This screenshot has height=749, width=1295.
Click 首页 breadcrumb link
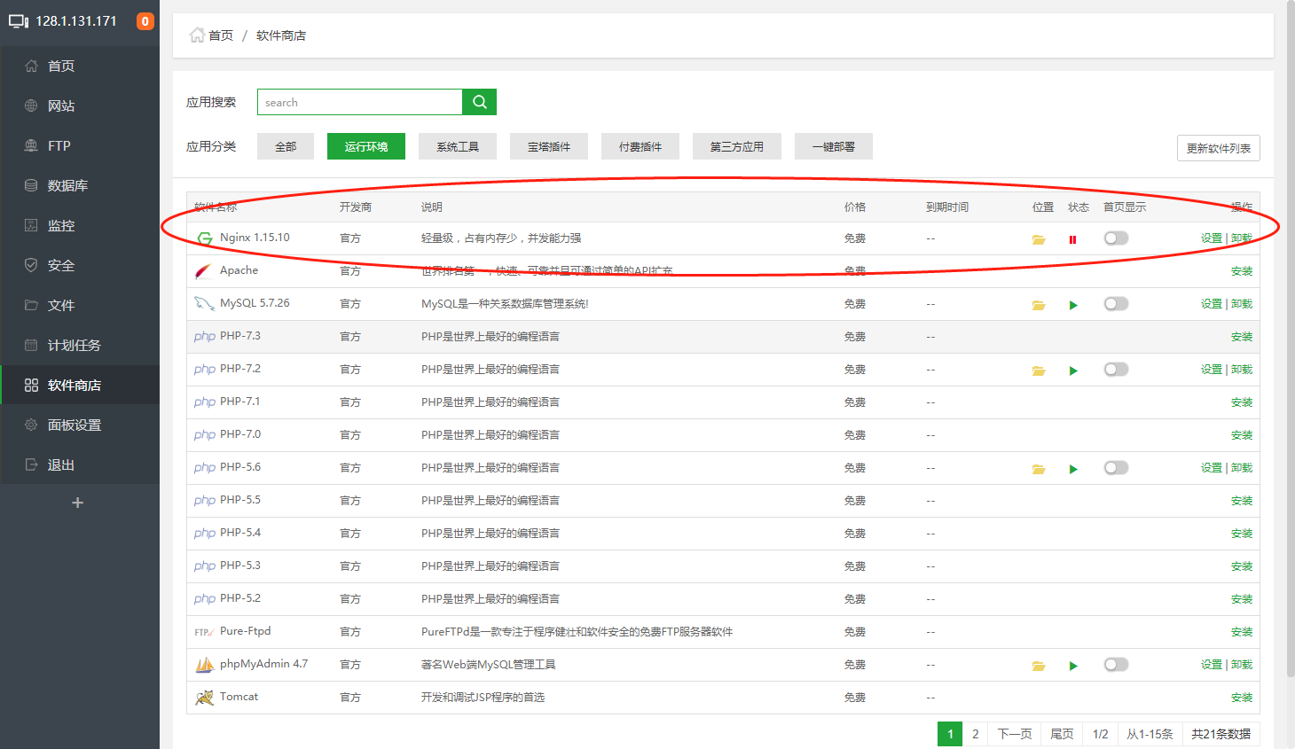click(221, 35)
